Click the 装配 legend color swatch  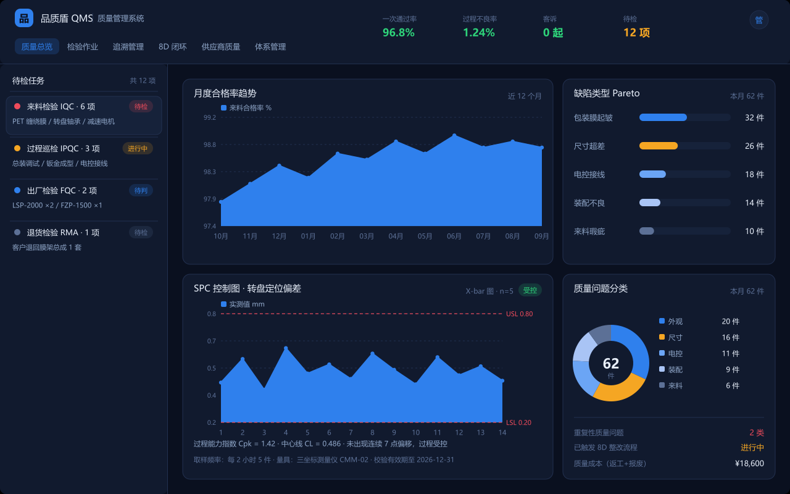662,369
